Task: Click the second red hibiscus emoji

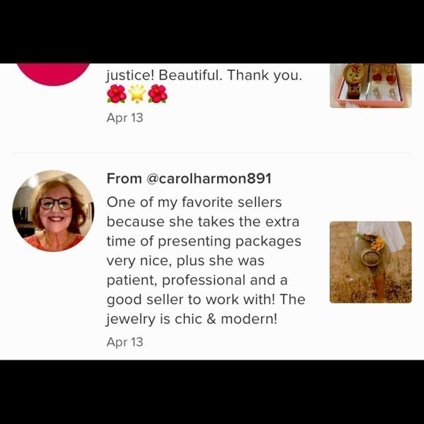Action: [158, 94]
